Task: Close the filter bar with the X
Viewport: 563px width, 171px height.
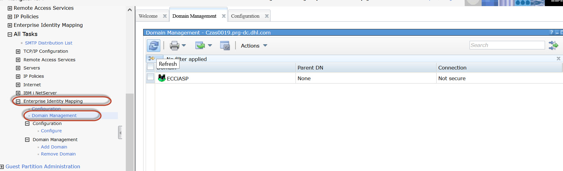Action: pyautogui.click(x=558, y=59)
